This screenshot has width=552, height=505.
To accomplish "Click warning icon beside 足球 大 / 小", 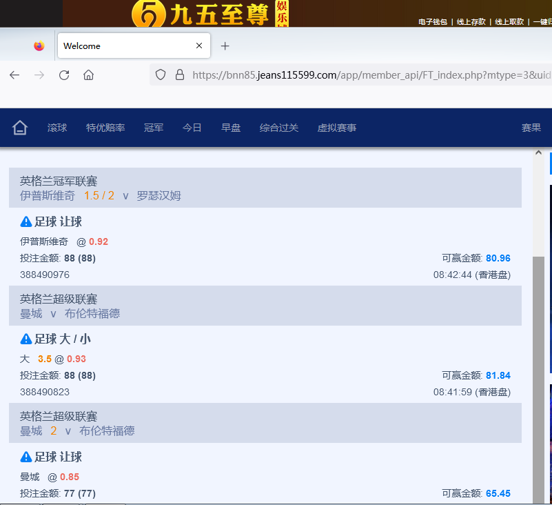I will [x=26, y=339].
